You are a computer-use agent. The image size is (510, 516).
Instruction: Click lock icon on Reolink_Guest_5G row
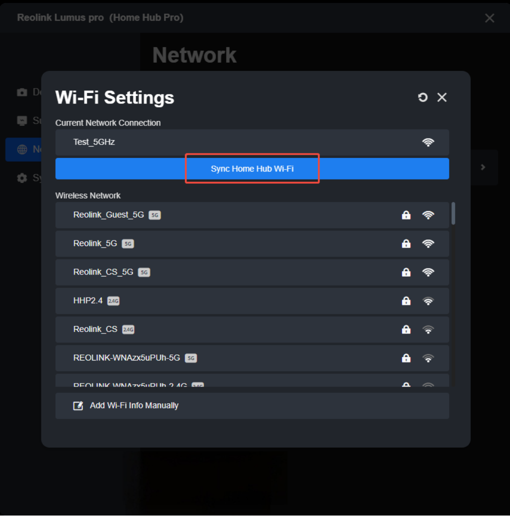(x=406, y=215)
